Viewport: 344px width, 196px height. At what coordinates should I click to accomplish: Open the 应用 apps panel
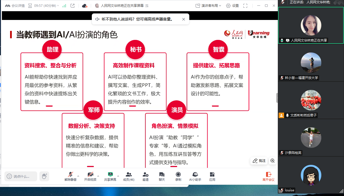point(212,176)
